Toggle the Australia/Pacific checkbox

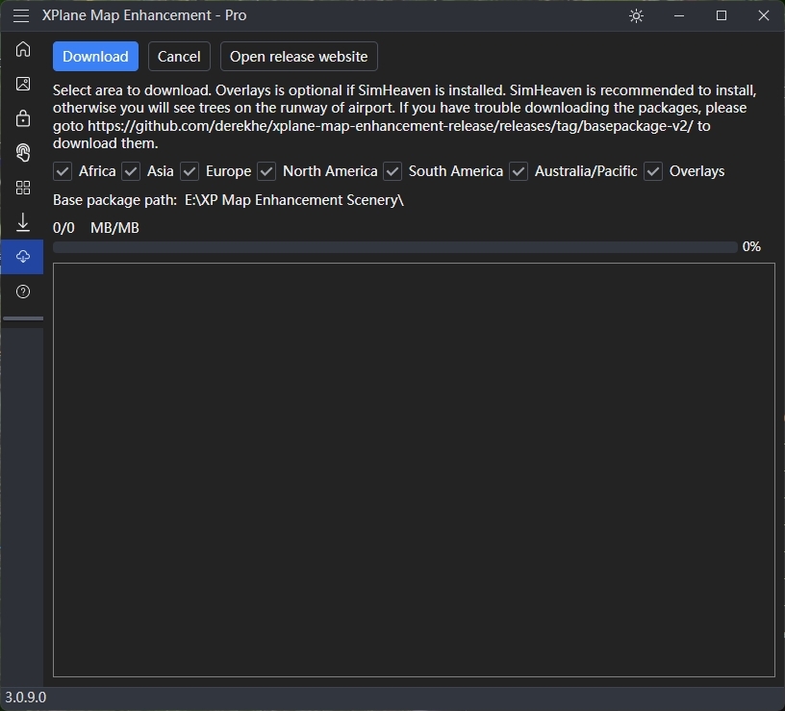point(519,171)
